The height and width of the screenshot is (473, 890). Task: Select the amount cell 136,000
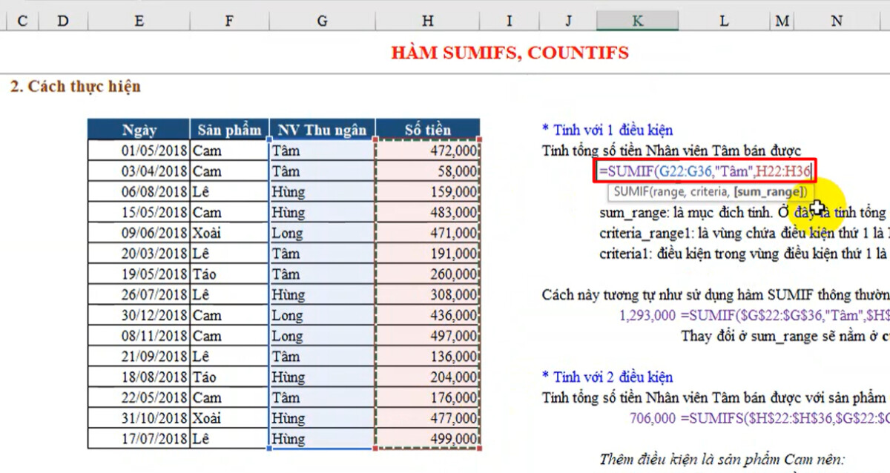click(x=428, y=357)
